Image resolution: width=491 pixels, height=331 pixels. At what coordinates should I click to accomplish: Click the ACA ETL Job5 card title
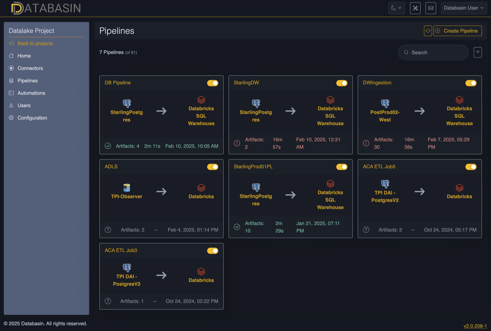(379, 166)
